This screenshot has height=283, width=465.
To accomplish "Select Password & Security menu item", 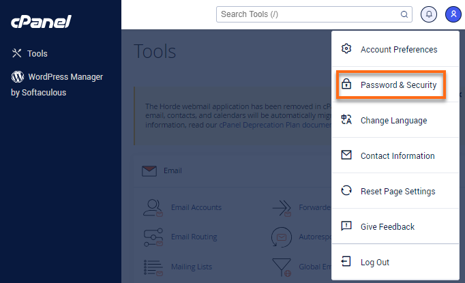I will [398, 85].
